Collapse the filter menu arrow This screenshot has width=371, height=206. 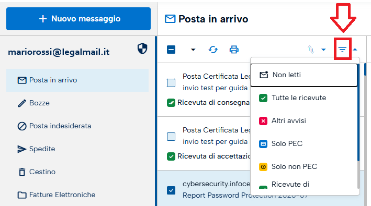pyautogui.click(x=355, y=50)
